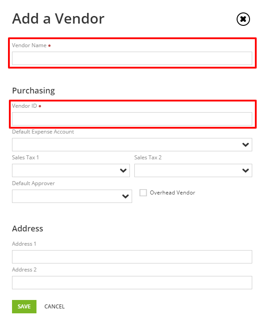Image resolution: width=258 pixels, height=320 pixels.
Task: Close the Add a Vendor dialog
Action: (243, 19)
